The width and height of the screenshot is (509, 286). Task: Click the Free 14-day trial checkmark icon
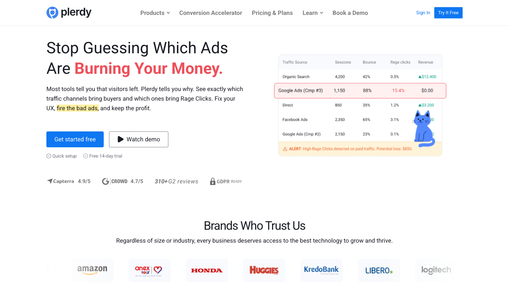pos(85,156)
